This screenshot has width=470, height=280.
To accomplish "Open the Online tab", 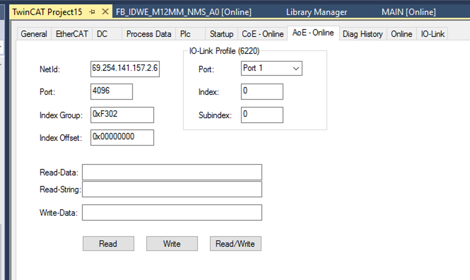I will (401, 34).
